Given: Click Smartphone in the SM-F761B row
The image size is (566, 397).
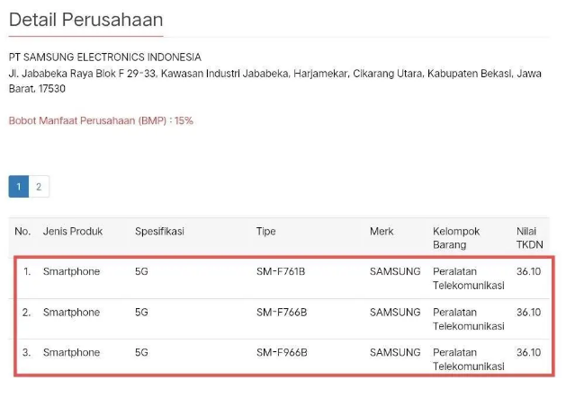Looking at the screenshot, I should [71, 271].
